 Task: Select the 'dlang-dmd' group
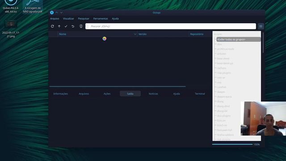pyautogui.click(x=223, y=106)
